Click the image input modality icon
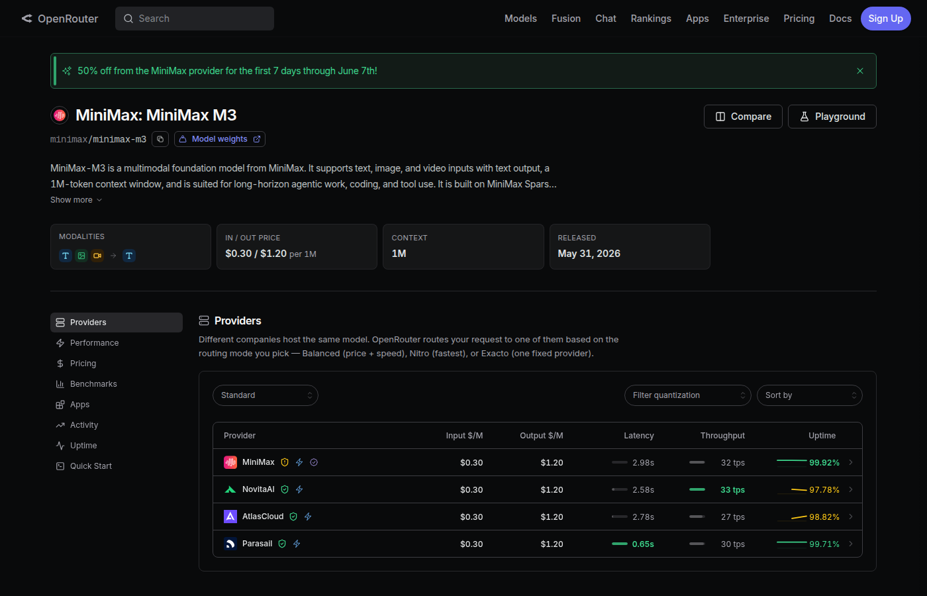Viewport: 927px width, 596px height. point(81,256)
